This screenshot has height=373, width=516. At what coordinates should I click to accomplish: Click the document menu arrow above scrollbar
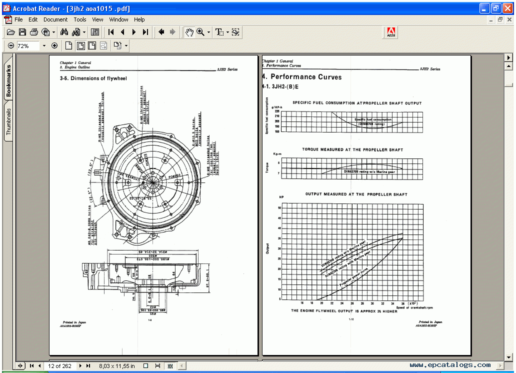(508, 57)
